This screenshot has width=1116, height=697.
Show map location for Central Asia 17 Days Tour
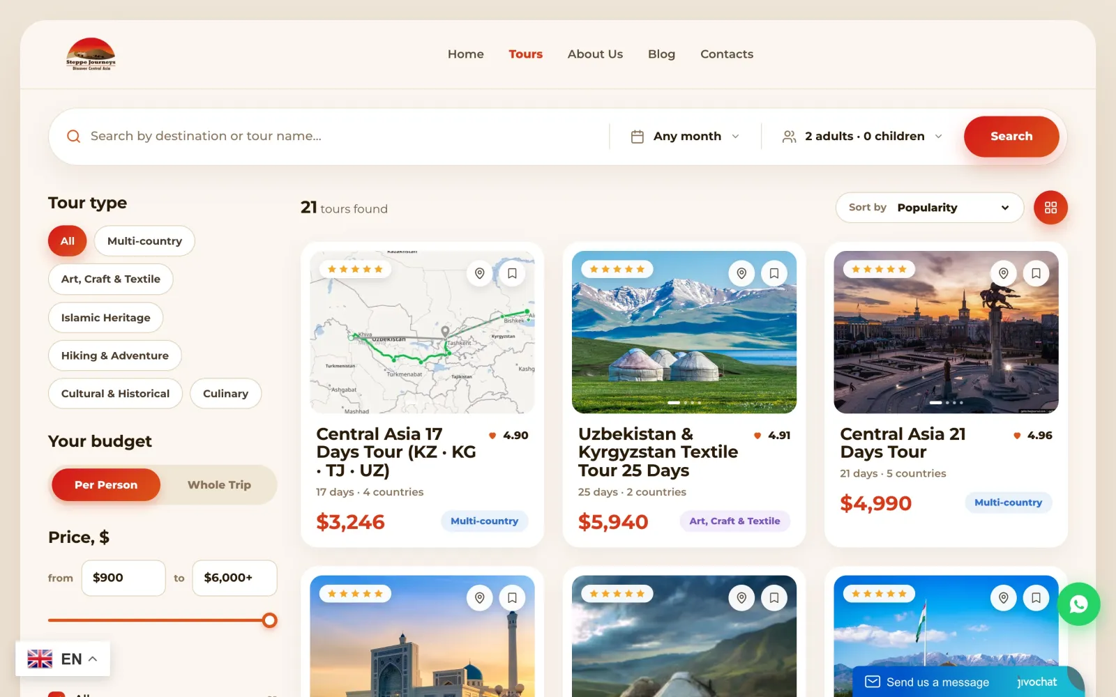[480, 273]
